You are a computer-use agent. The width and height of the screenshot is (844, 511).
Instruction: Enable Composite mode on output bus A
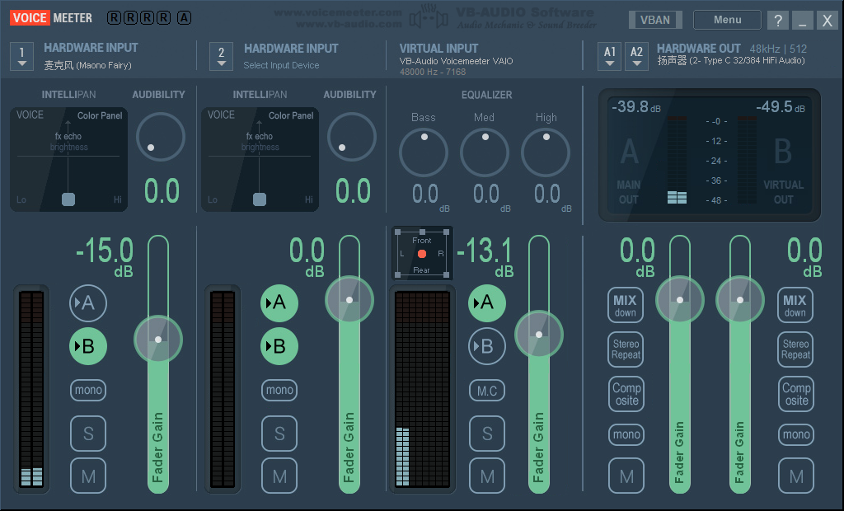(626, 394)
